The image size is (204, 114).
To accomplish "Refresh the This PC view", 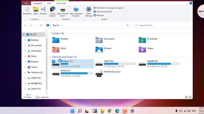I will (x=127, y=25).
